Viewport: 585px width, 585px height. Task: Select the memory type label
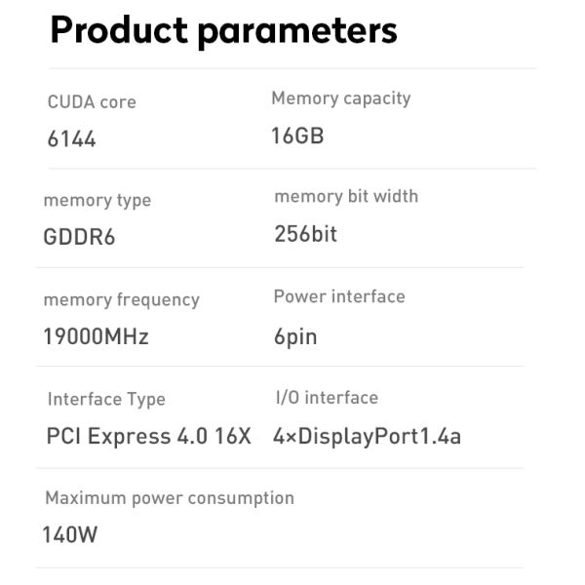(x=97, y=201)
